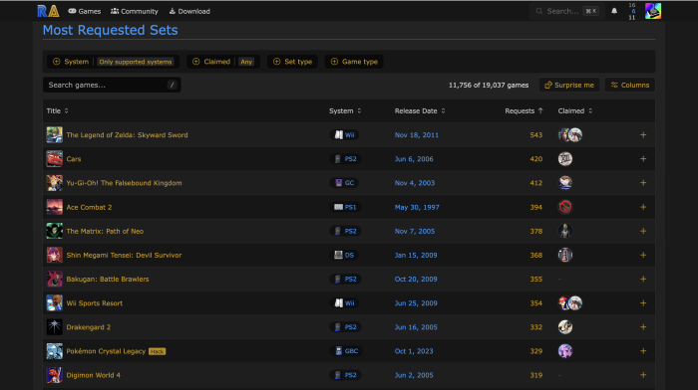Open the notifications bell
Image resolution: width=698 pixels, height=390 pixels.
(x=614, y=11)
